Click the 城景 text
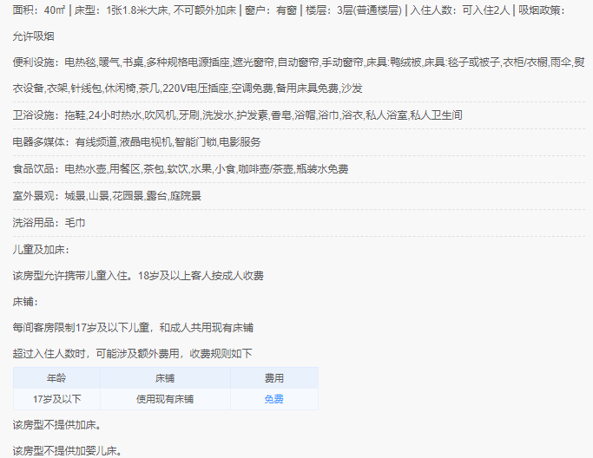593x458 pixels. [x=75, y=195]
